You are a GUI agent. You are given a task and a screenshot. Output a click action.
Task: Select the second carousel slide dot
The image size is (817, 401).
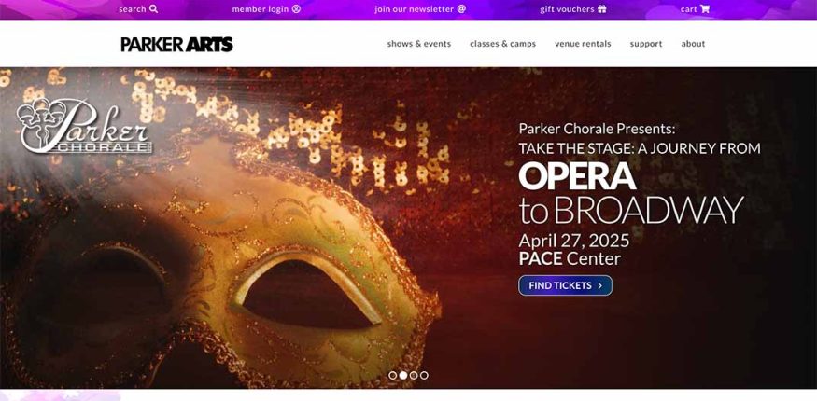click(x=403, y=375)
